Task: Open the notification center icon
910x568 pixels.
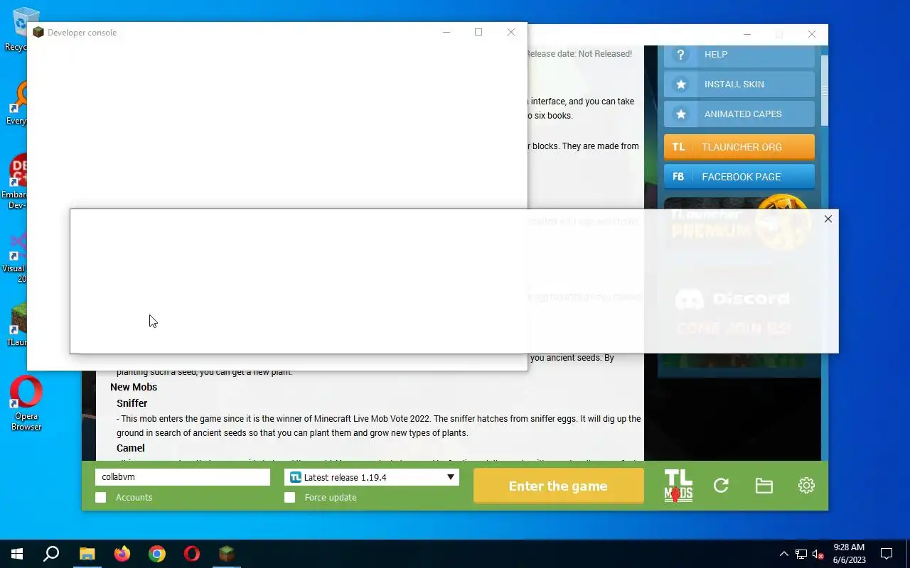Action: [887, 554]
